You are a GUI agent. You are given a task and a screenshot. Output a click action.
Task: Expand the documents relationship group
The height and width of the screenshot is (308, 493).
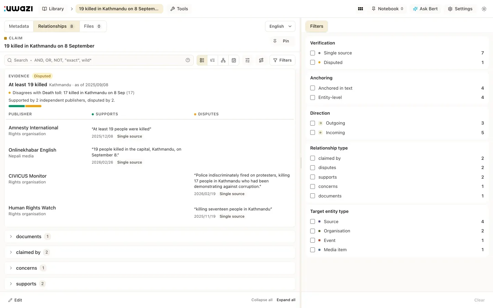coord(150,236)
